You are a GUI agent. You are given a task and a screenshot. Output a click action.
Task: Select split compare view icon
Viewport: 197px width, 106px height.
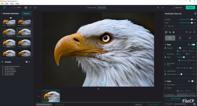(35, 8)
